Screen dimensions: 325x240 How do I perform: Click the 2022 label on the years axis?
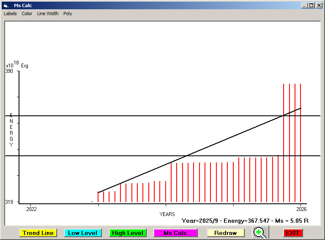[x=31, y=209]
